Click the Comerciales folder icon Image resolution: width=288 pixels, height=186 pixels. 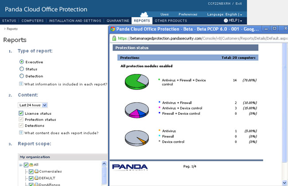(x=36, y=171)
